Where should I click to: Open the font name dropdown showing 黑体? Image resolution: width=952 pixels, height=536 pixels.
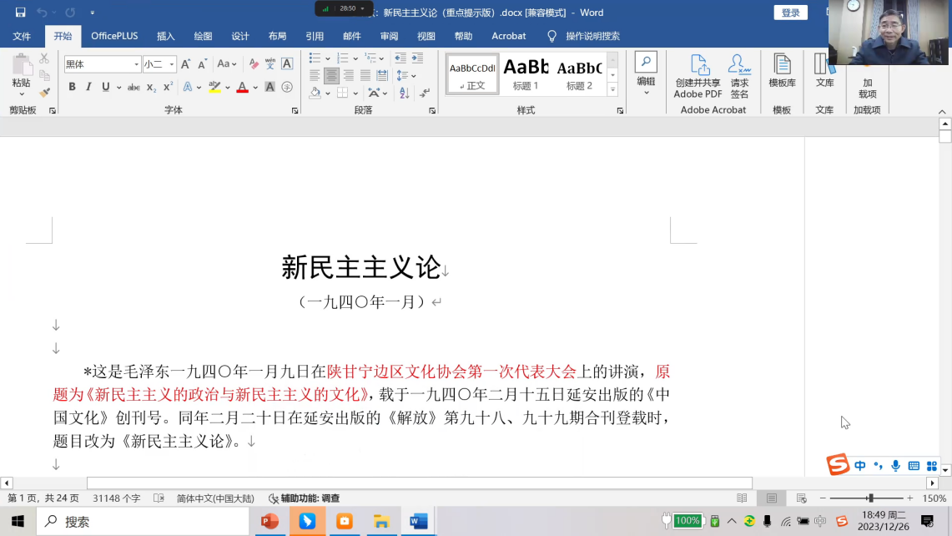tap(102, 64)
